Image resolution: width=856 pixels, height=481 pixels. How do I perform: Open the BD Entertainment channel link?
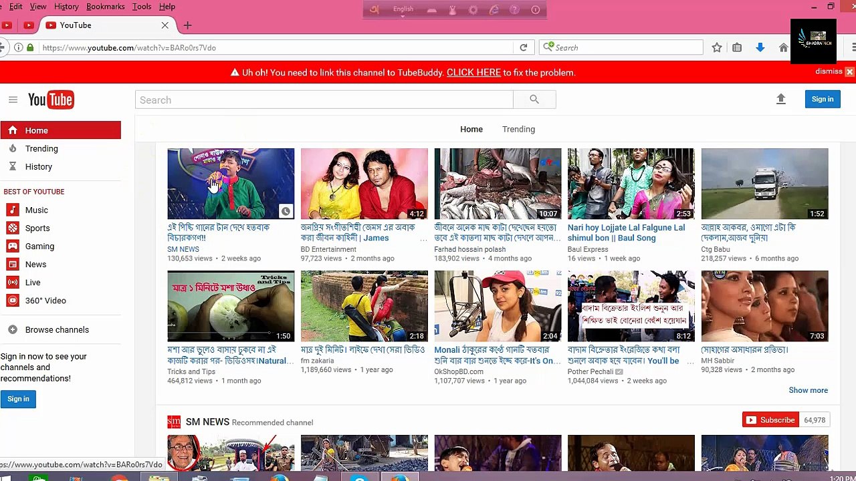(328, 249)
